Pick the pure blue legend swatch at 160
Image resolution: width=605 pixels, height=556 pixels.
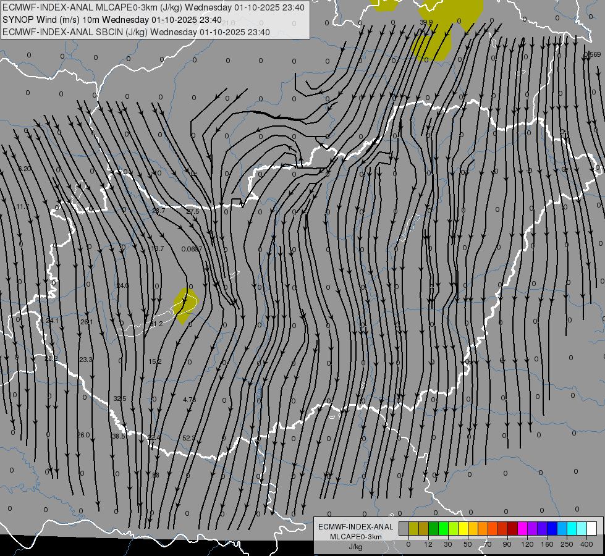coord(552,528)
